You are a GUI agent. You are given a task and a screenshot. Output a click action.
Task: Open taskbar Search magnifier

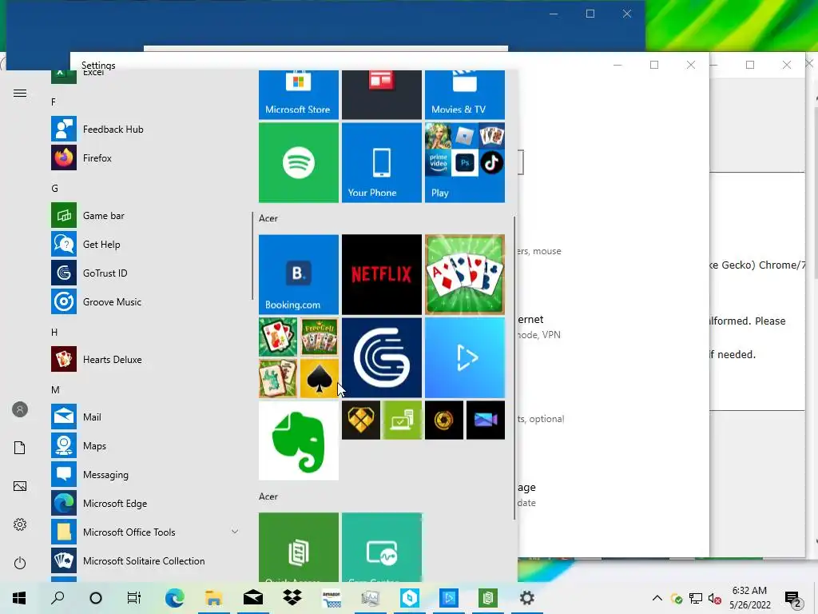click(58, 598)
